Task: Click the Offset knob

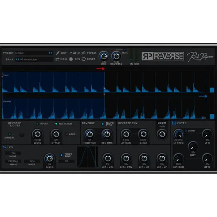Action: [x=56, y=134]
